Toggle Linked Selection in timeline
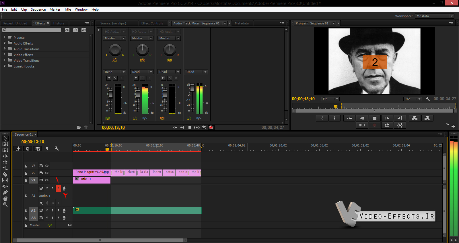This screenshot has width=459, height=243. 37,148
